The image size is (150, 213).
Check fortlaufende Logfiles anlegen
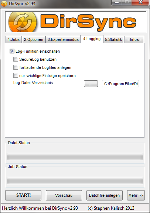point(16,67)
